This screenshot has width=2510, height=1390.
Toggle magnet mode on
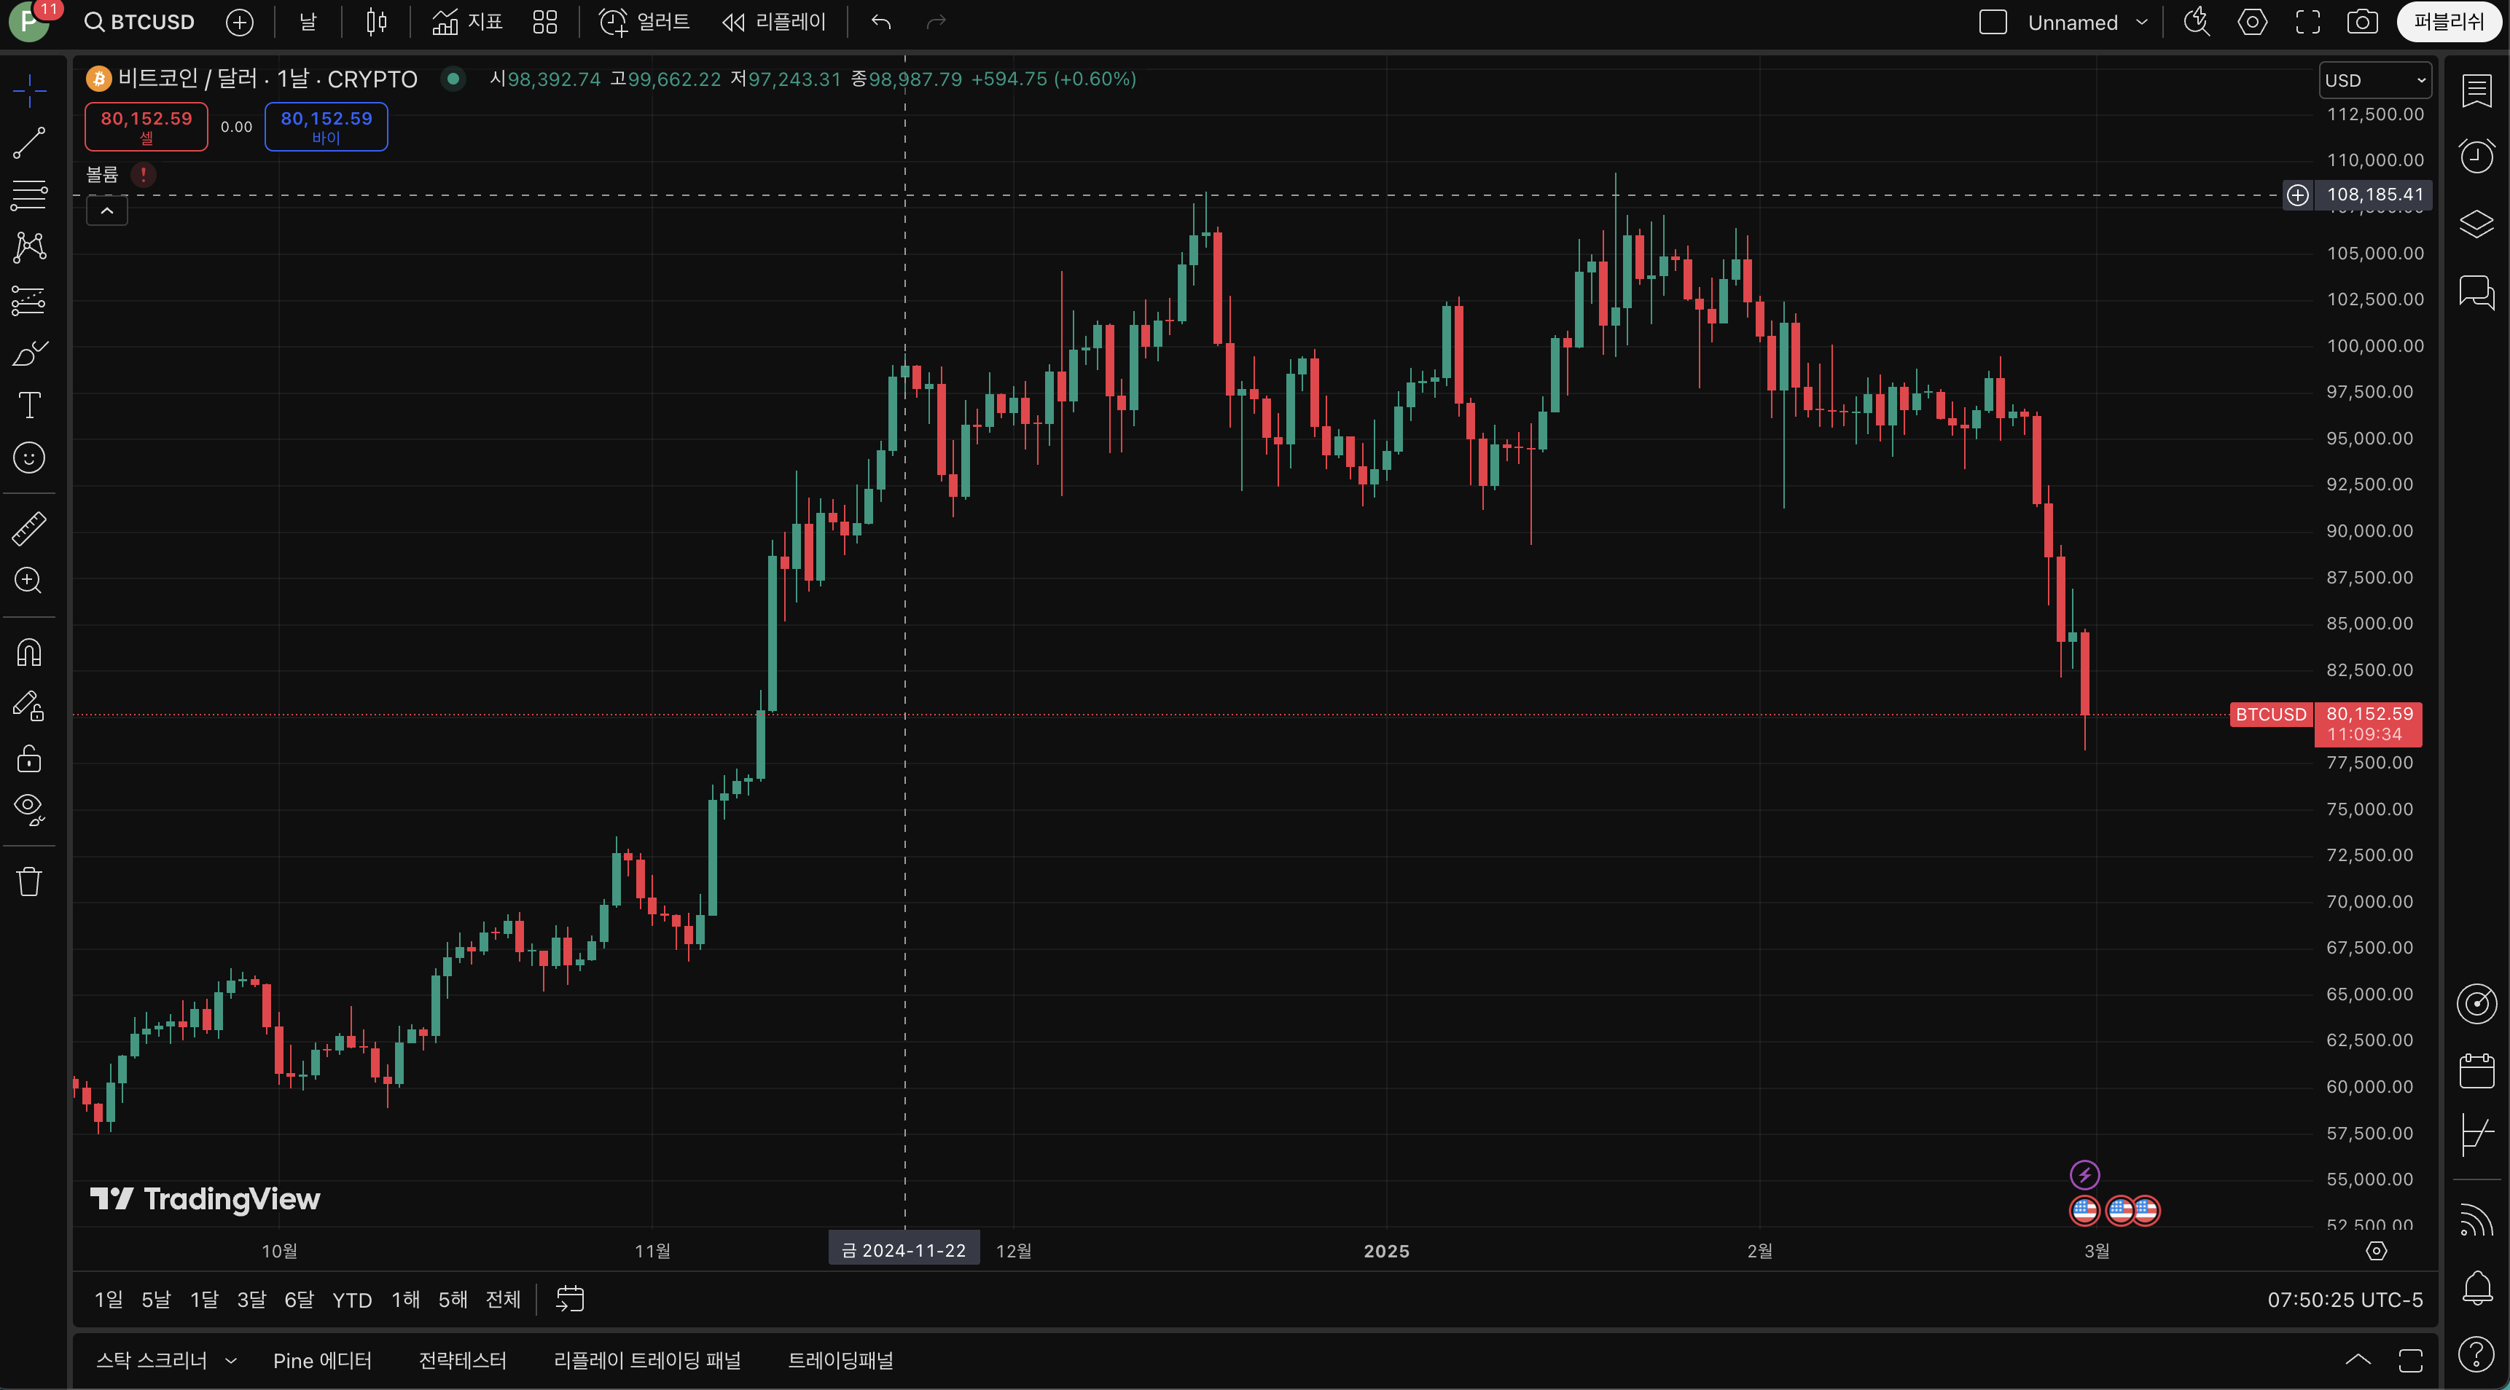click(29, 652)
